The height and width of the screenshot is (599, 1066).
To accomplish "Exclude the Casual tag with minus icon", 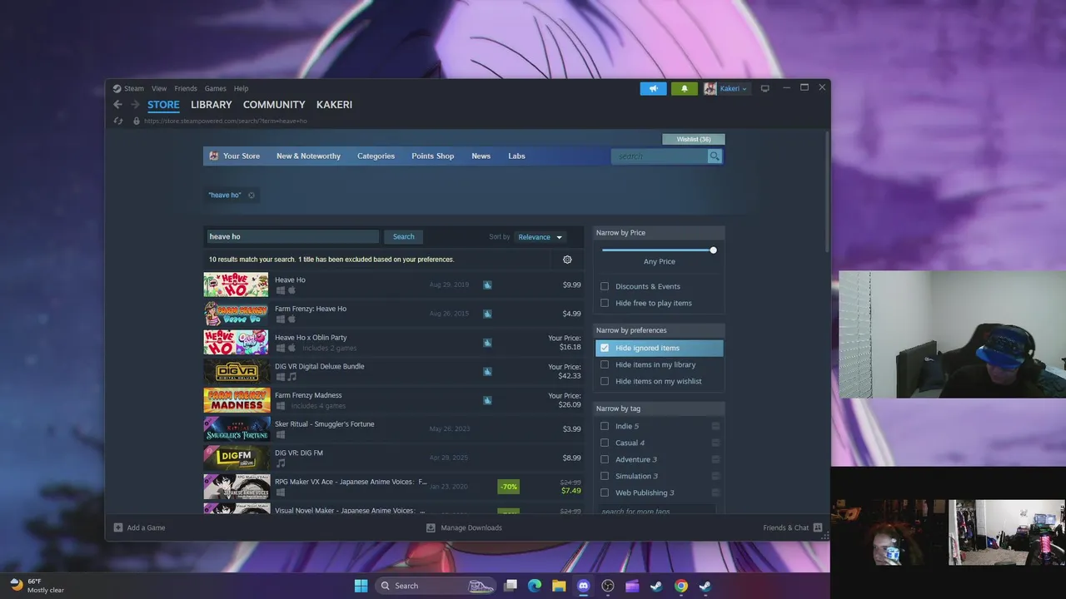I will tap(715, 443).
